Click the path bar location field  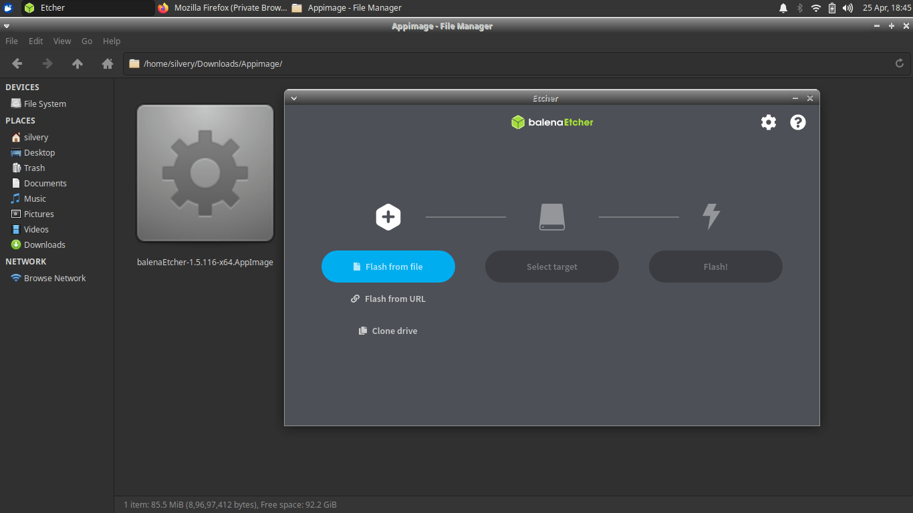tap(517, 63)
